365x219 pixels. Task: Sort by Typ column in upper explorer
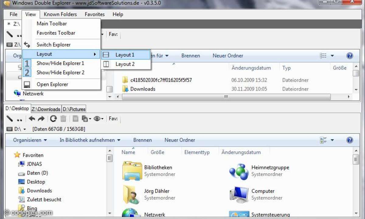click(x=286, y=68)
